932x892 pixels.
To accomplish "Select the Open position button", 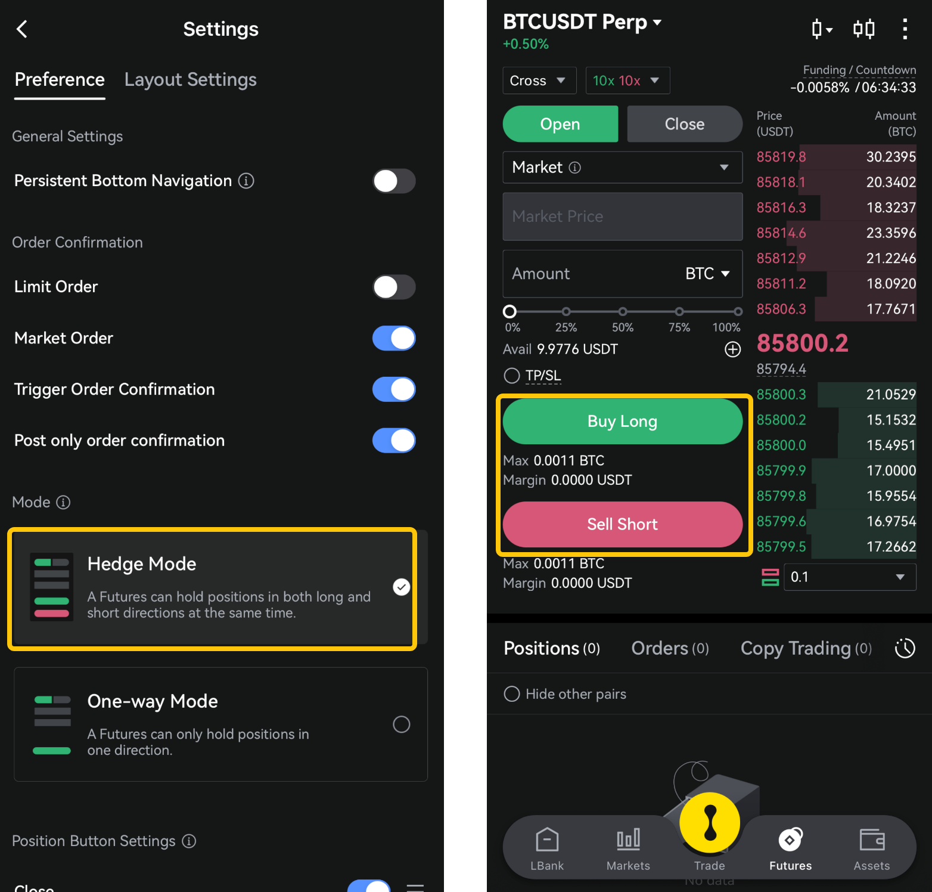I will coord(560,124).
